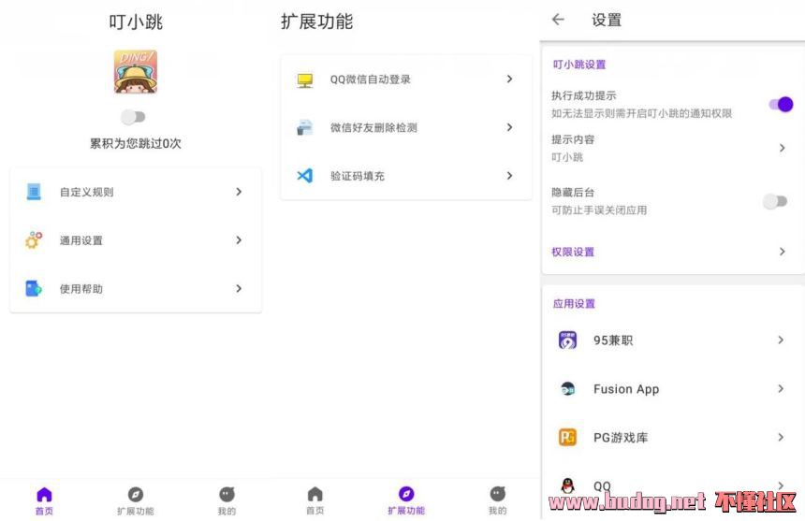Open PG游戏库 settings text
The height and width of the screenshot is (521, 805).
tap(621, 438)
